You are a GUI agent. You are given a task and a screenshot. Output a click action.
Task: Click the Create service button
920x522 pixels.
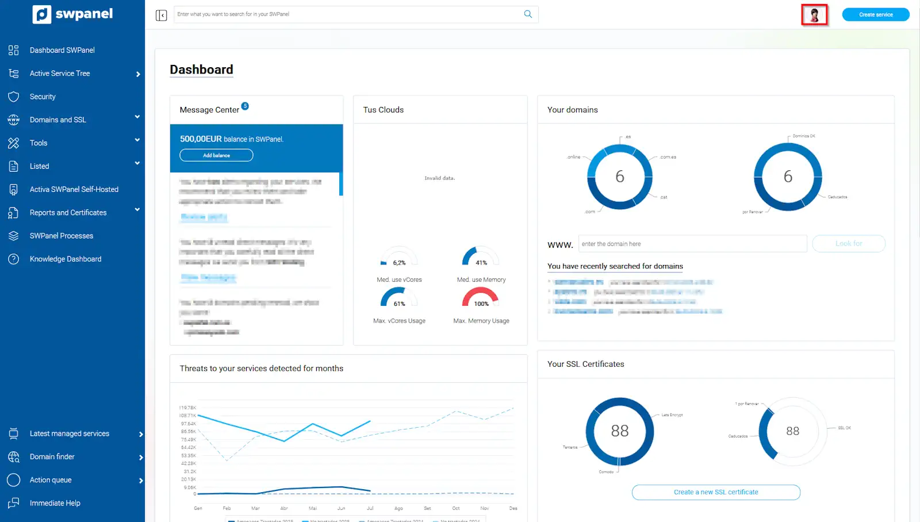[875, 15]
